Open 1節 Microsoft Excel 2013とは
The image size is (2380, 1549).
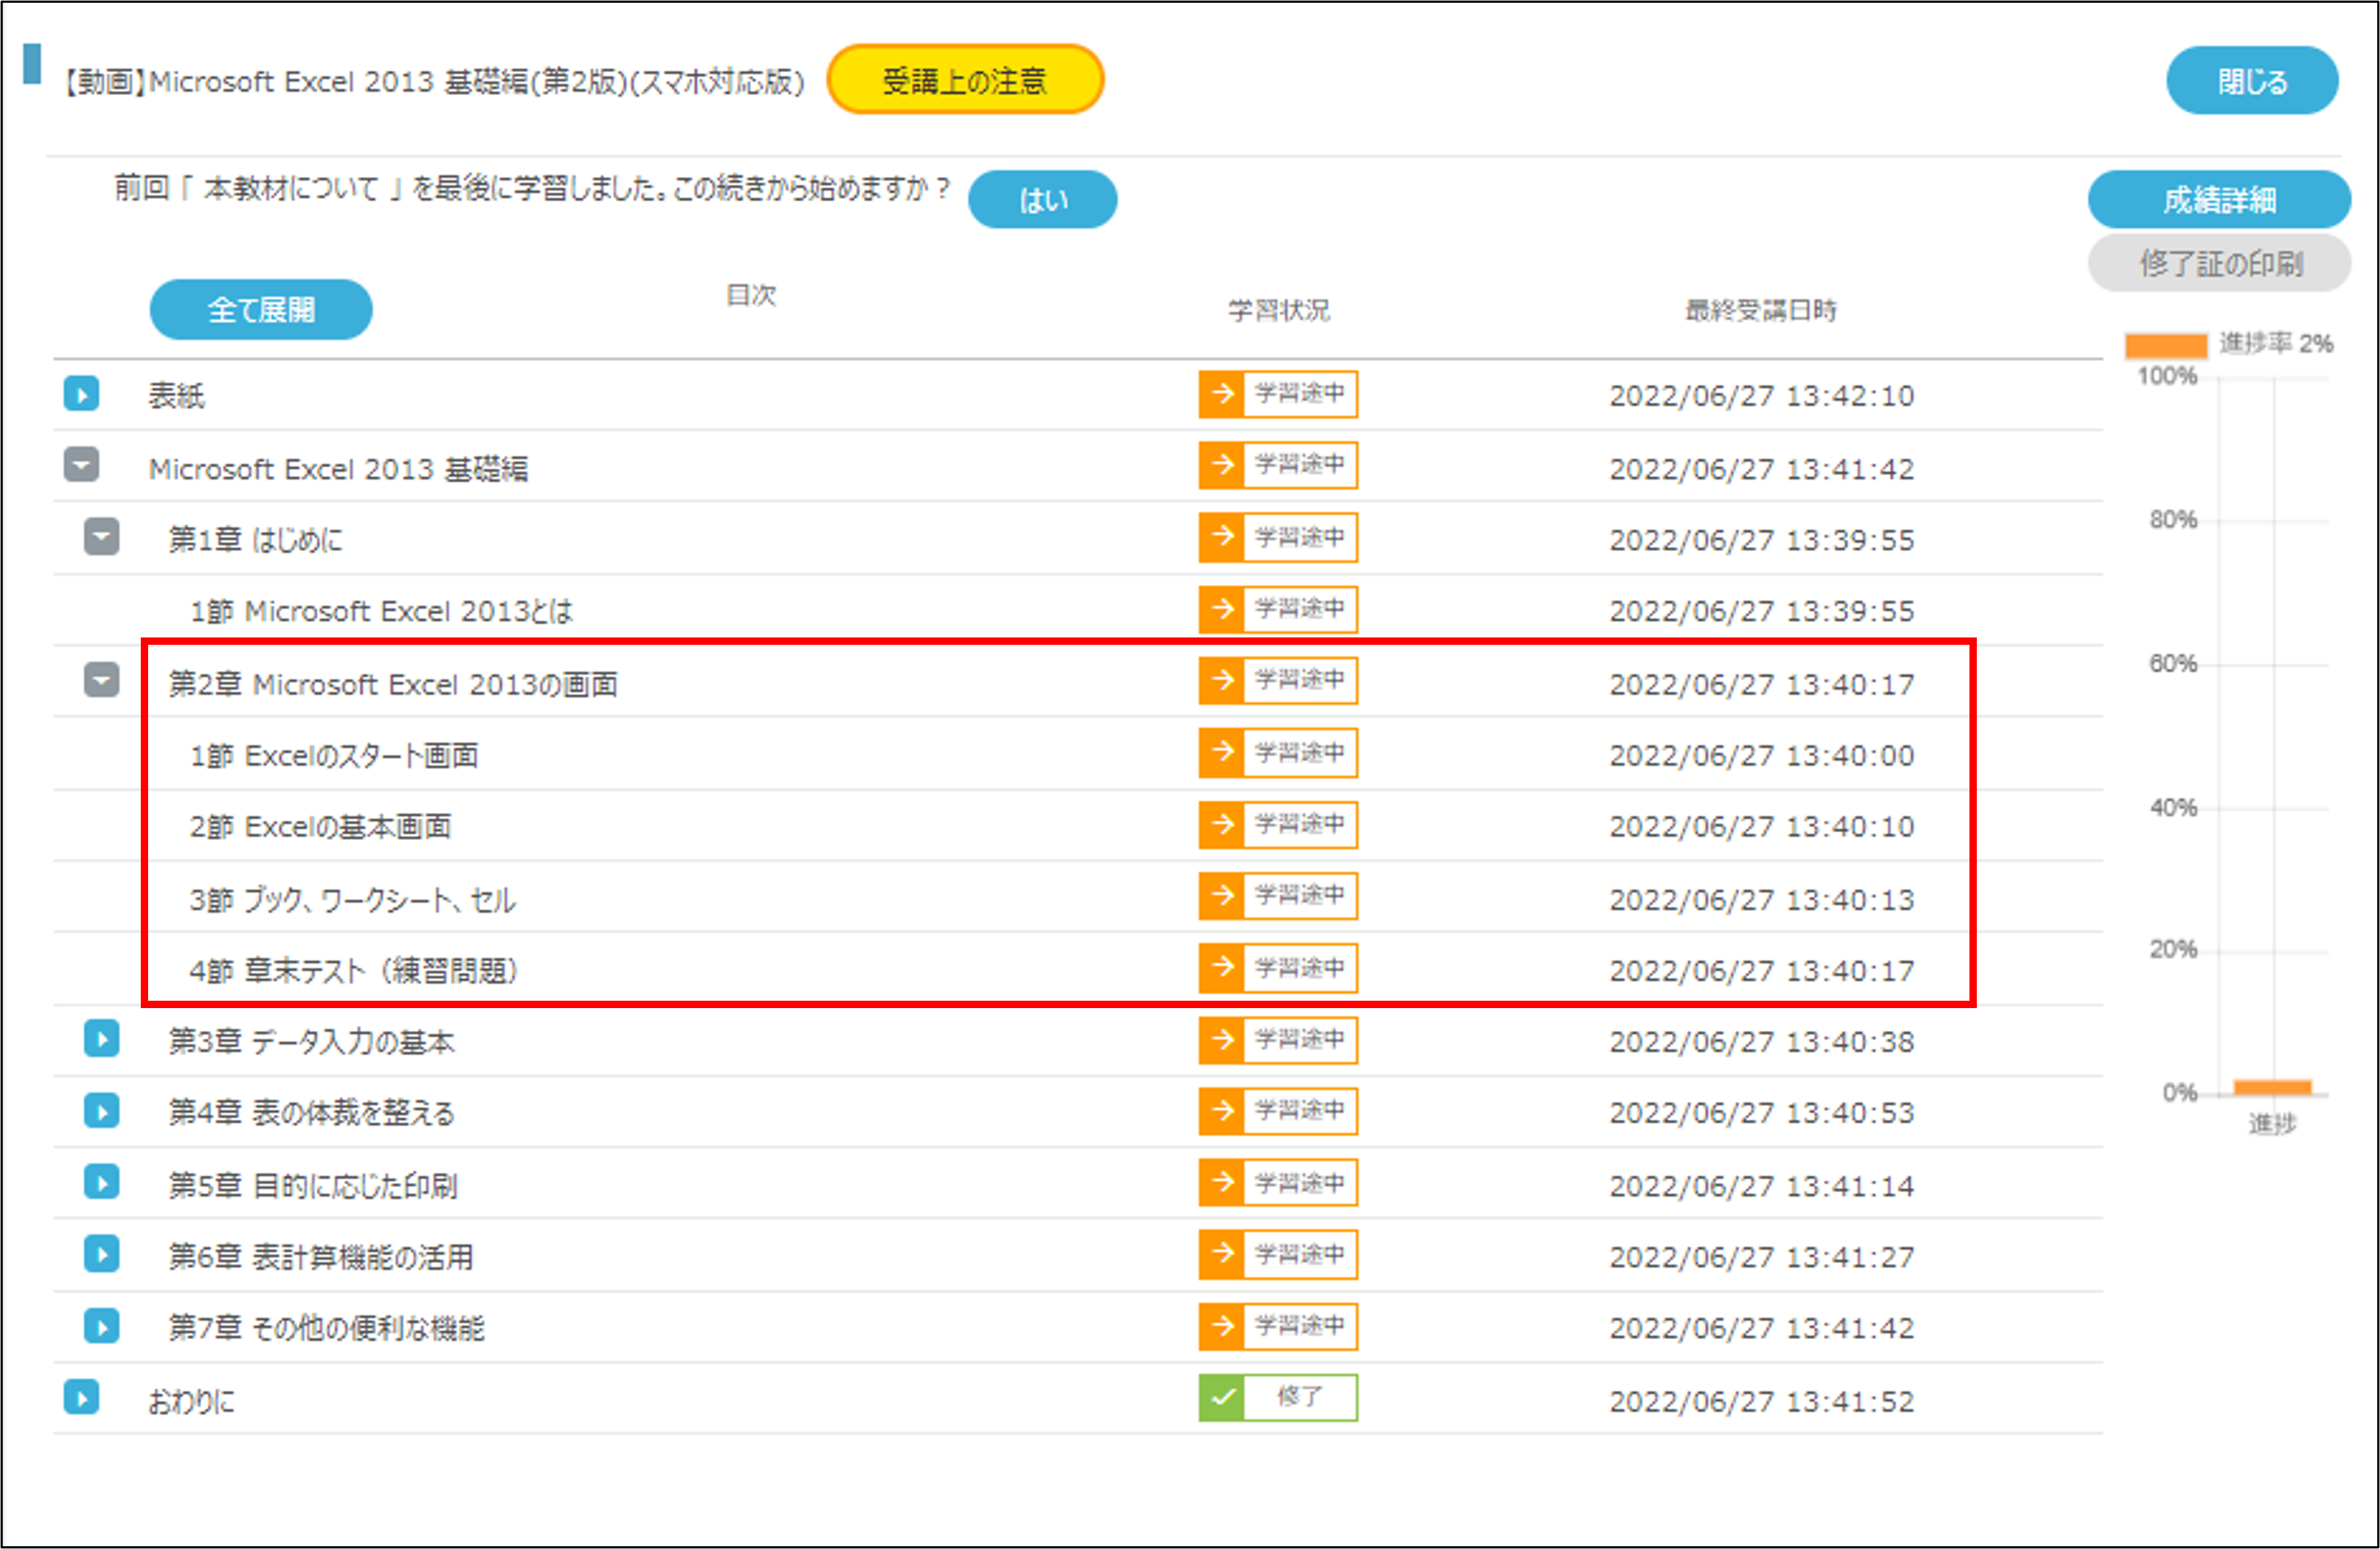(381, 611)
